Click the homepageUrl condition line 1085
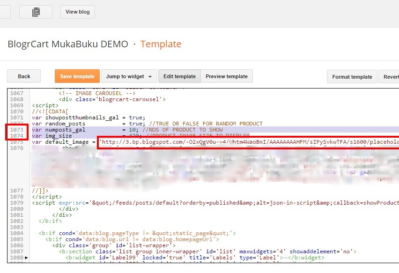The height and width of the screenshot is (273, 399). pyautogui.click(x=132, y=239)
